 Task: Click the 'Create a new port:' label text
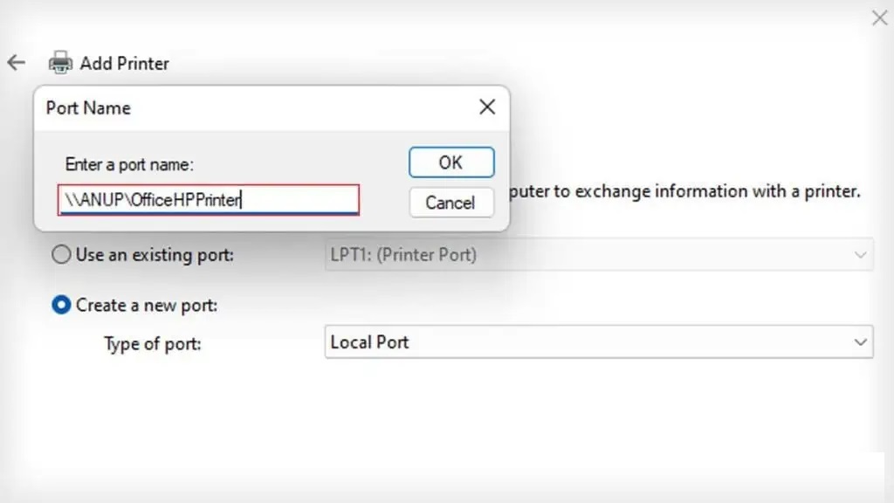click(147, 306)
